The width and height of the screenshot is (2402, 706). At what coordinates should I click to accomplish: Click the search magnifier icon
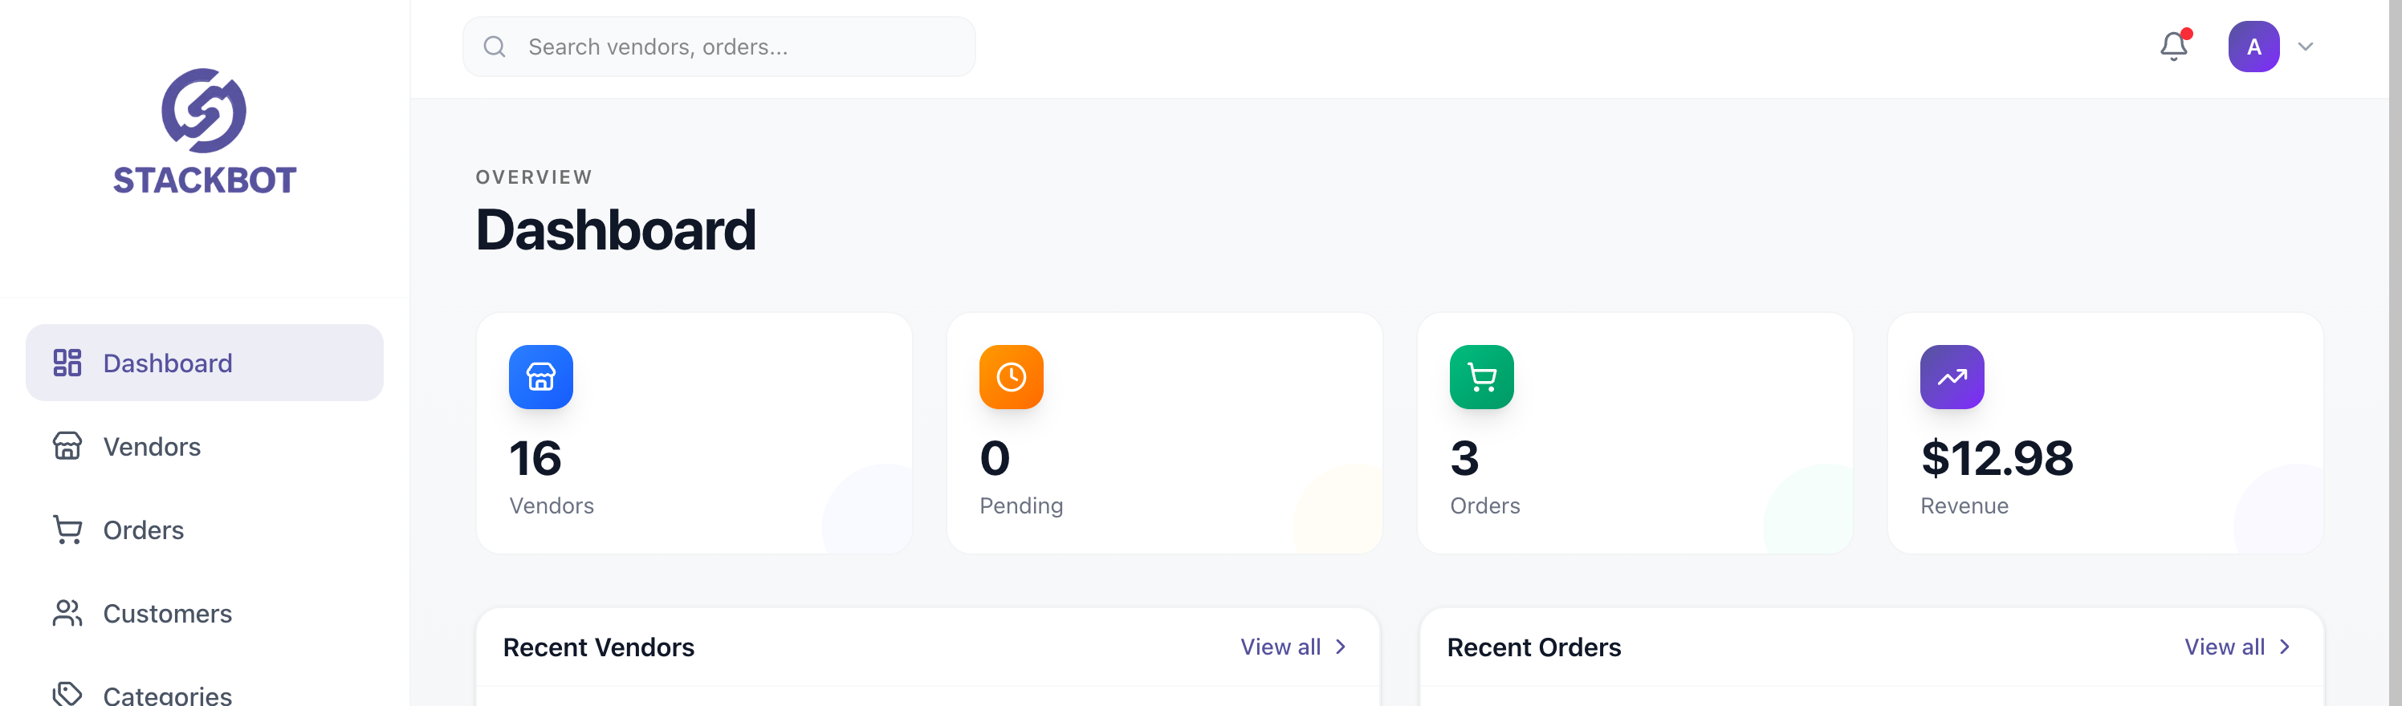(495, 47)
